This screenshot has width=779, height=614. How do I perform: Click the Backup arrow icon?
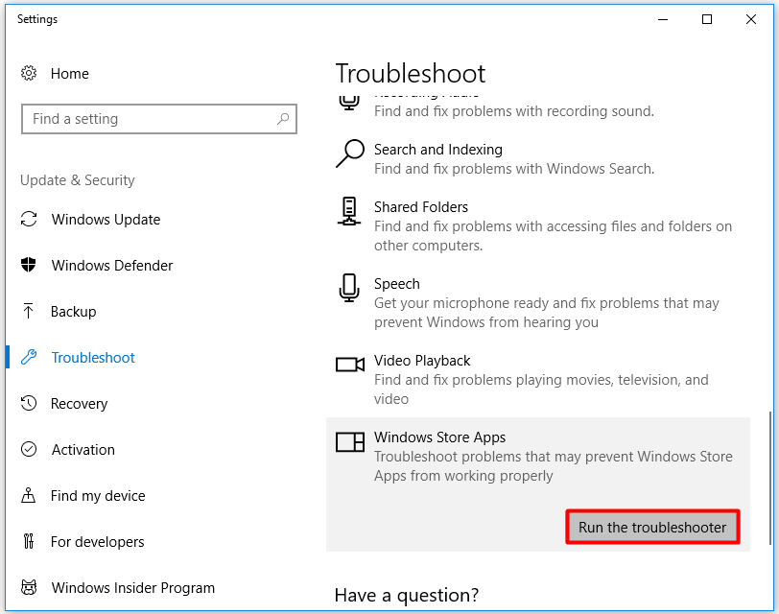pos(29,312)
